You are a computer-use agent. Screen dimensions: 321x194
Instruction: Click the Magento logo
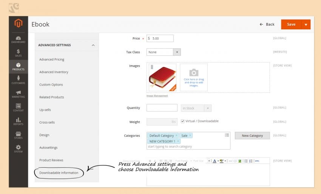point(18,23)
